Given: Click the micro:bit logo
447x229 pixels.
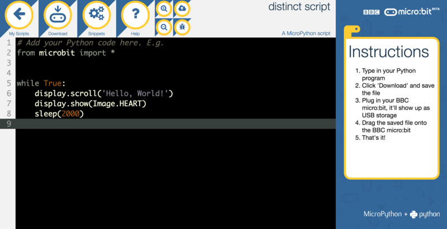Looking at the screenshot, I should click(412, 12).
